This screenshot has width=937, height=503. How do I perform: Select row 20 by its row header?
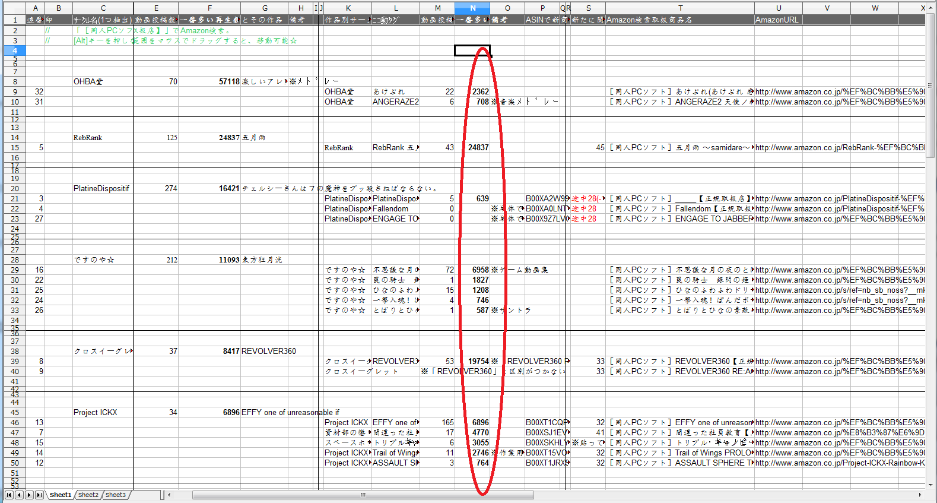pos(14,188)
